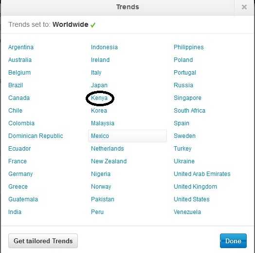Screen dimensions: 255x253
Task: Choose Philippines location
Action: coord(189,47)
